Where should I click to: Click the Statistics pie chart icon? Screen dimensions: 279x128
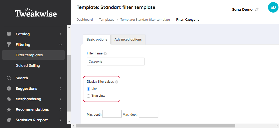[9, 120]
